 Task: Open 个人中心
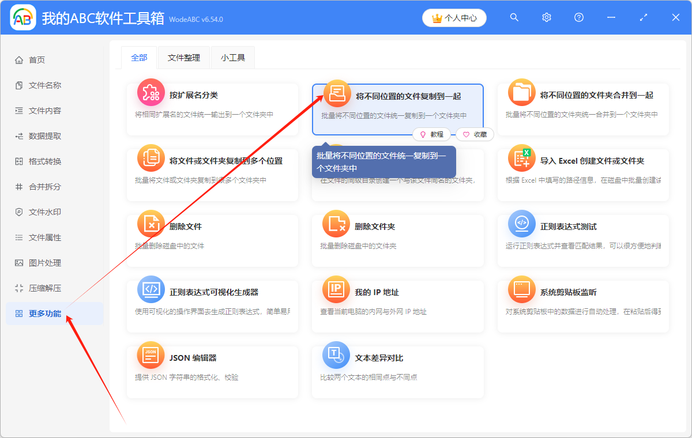[x=454, y=18]
